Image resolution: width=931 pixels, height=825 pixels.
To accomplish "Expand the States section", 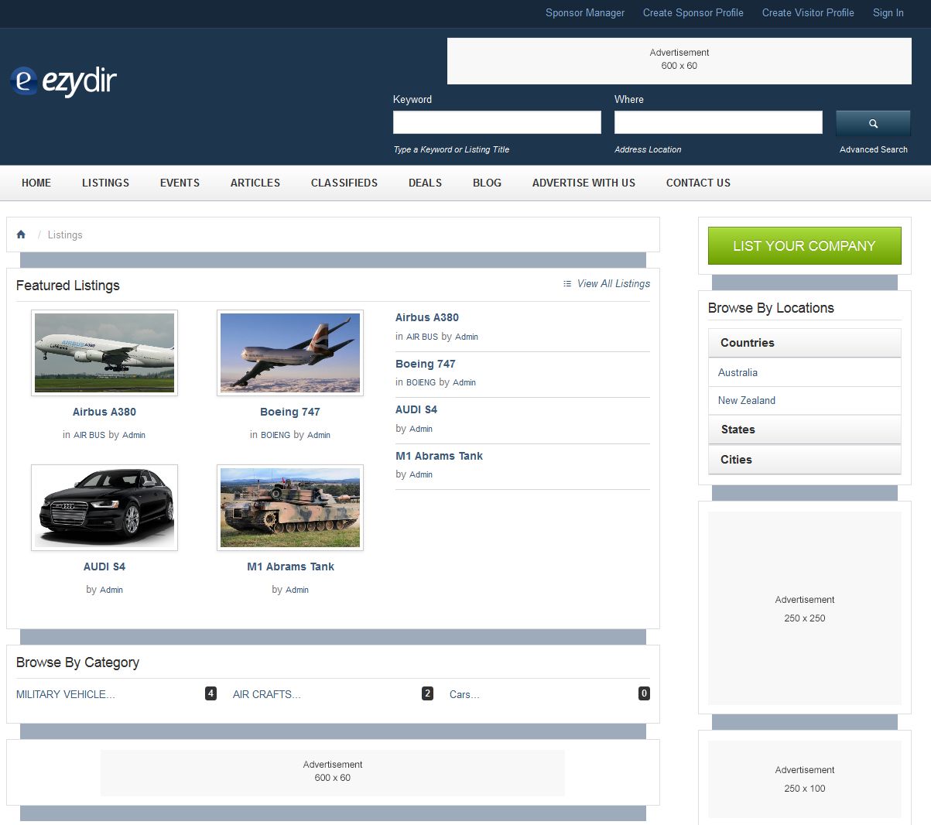I will pos(805,430).
